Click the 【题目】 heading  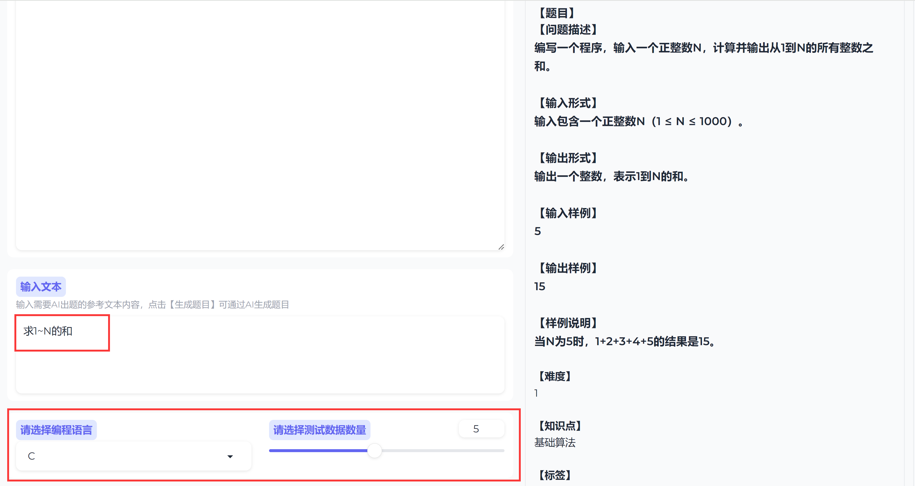pos(557,13)
